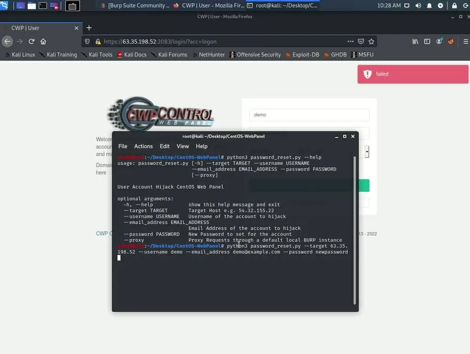Click the Save to Pocket icon
This screenshot has width=470, height=354.
tap(361, 41)
